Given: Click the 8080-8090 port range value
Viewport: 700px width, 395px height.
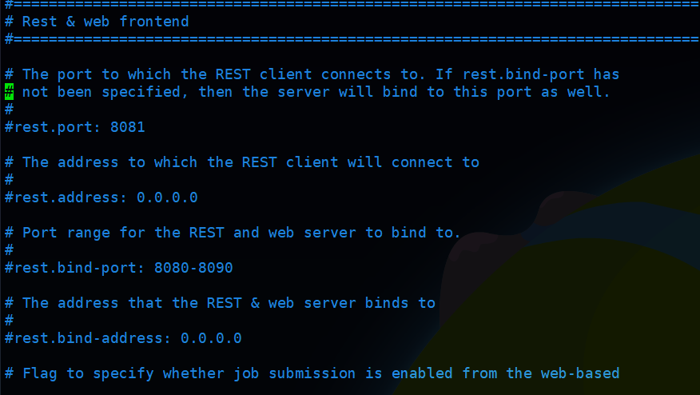Looking at the screenshot, I should pos(193,268).
